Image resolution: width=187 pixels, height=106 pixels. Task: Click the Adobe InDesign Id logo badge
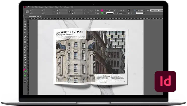(165, 81)
